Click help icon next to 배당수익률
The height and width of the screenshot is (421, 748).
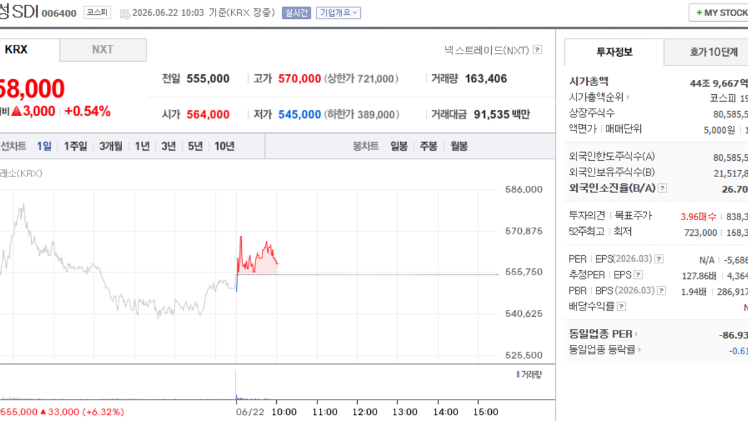(x=621, y=306)
